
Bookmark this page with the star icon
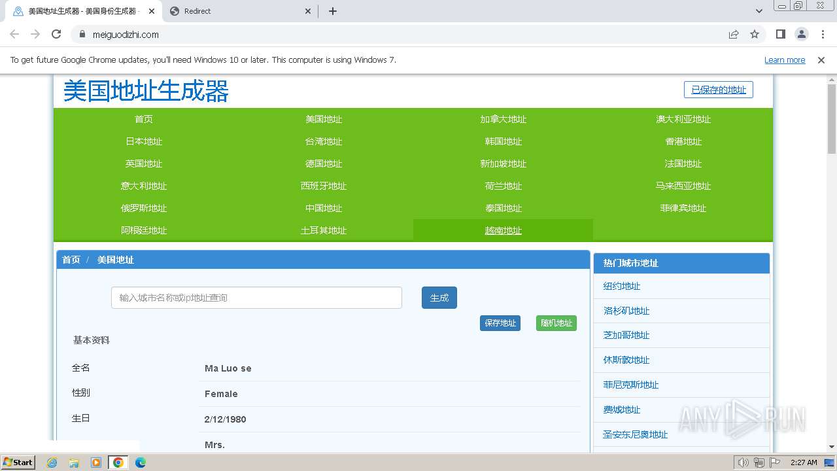[x=755, y=35]
